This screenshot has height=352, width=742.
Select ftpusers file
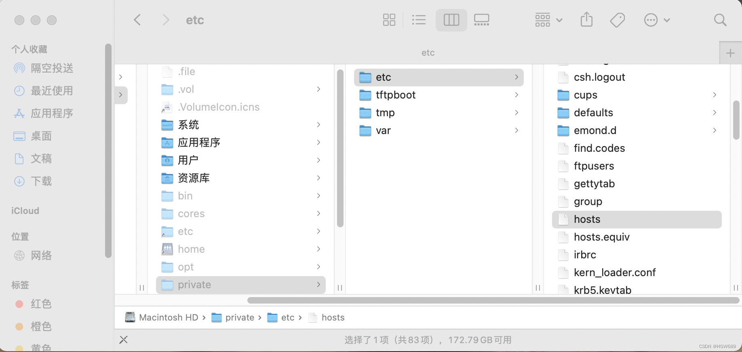pos(637,166)
